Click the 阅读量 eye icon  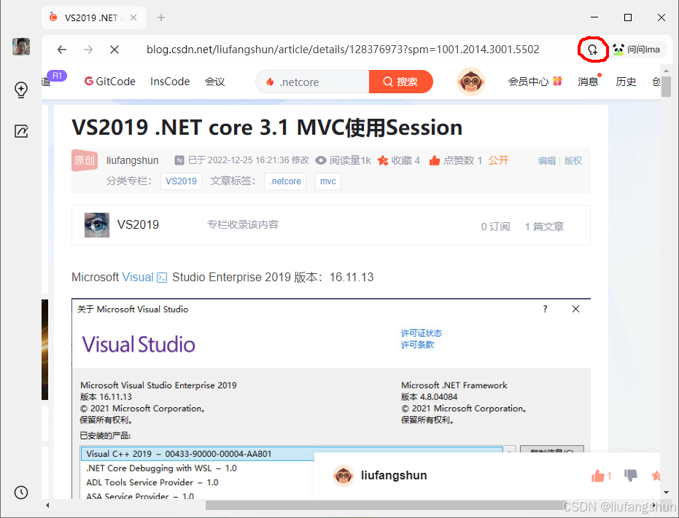320,160
